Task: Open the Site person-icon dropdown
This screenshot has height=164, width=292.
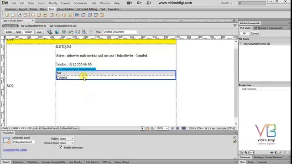Action: coord(149,3)
